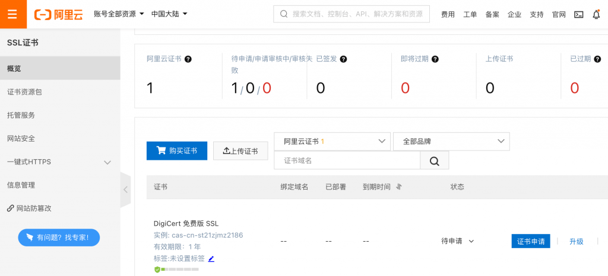Screen dimensions: 608x276
Task: Open 账号全部资源 dropdown
Action: coord(119,14)
